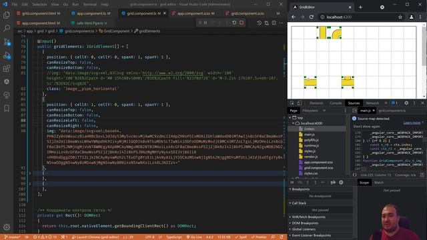Screen dimensions: 427x240
Task: Open the Network tab in DevTools
Action: click(372, 103)
